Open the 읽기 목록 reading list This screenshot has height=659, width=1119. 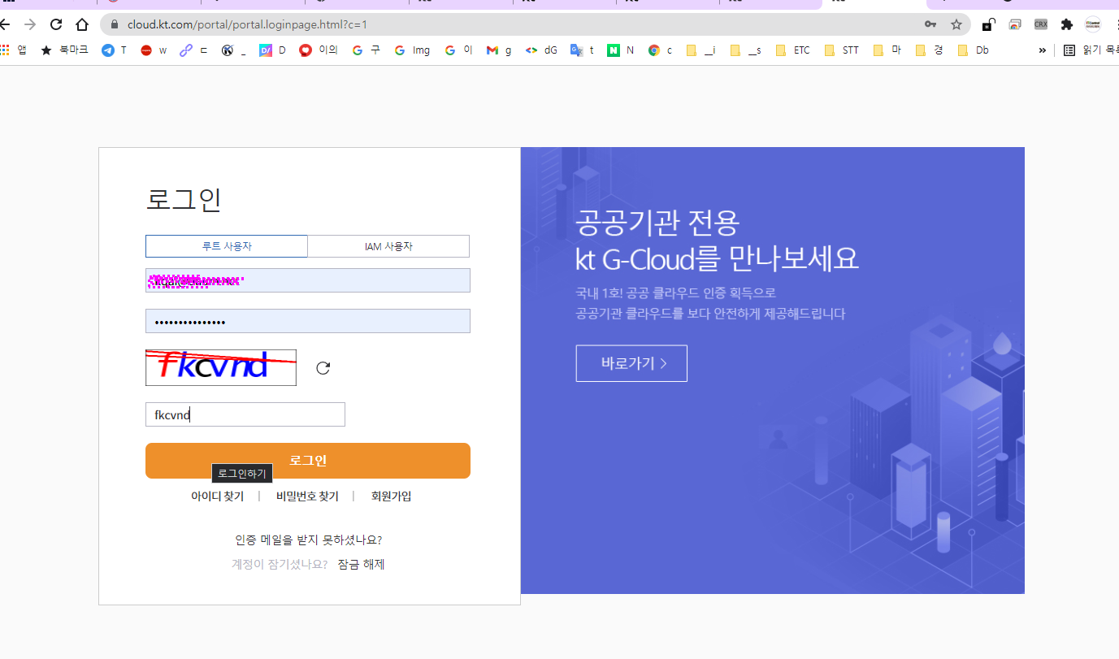pos(1091,50)
